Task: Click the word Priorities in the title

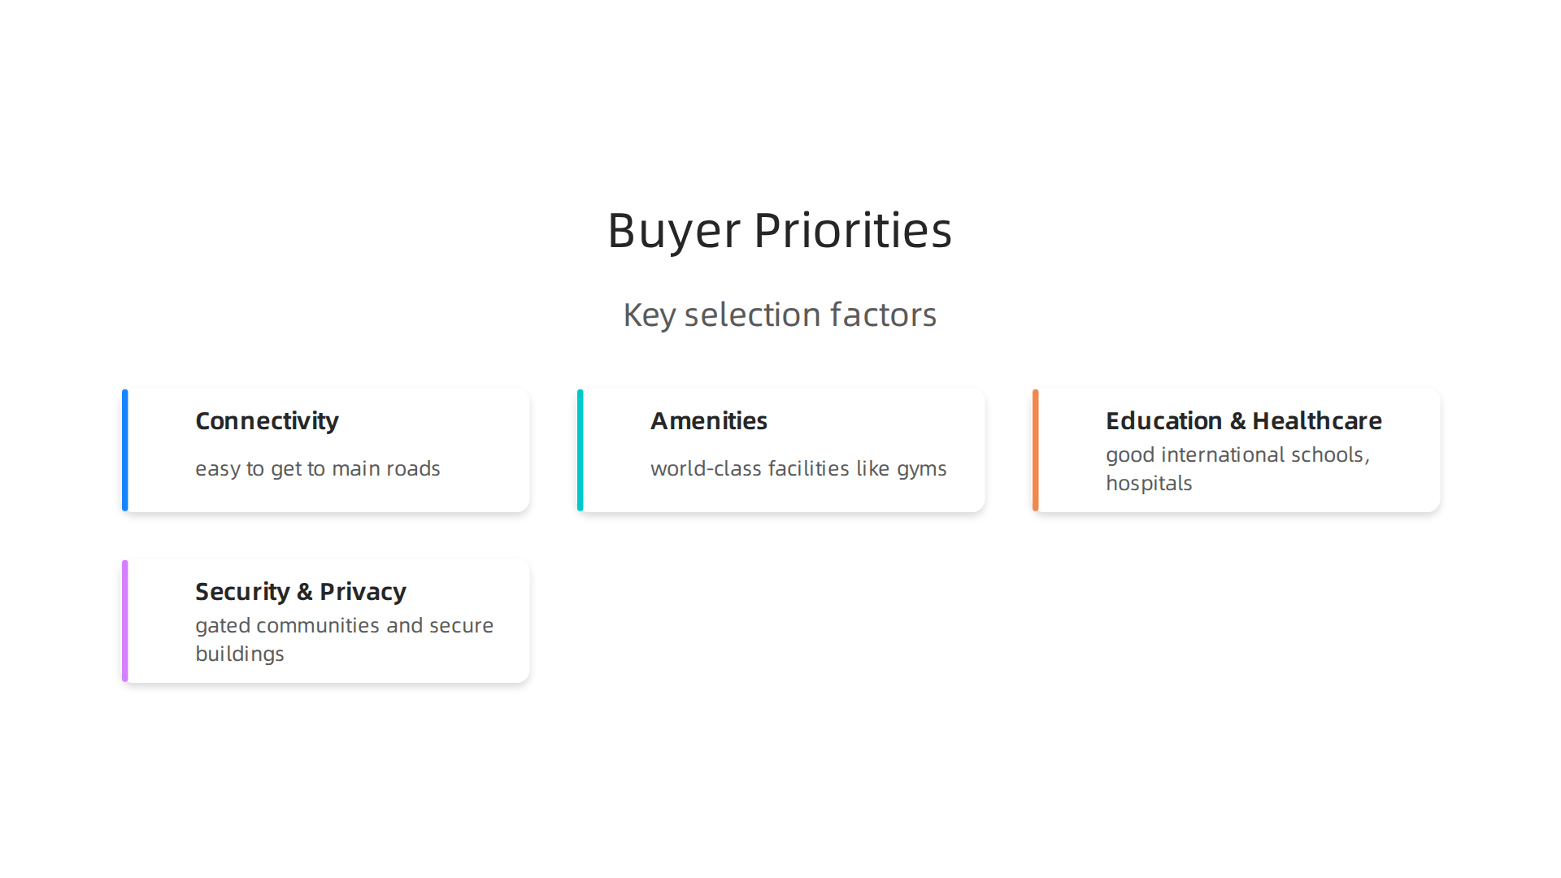Action: coord(853,230)
